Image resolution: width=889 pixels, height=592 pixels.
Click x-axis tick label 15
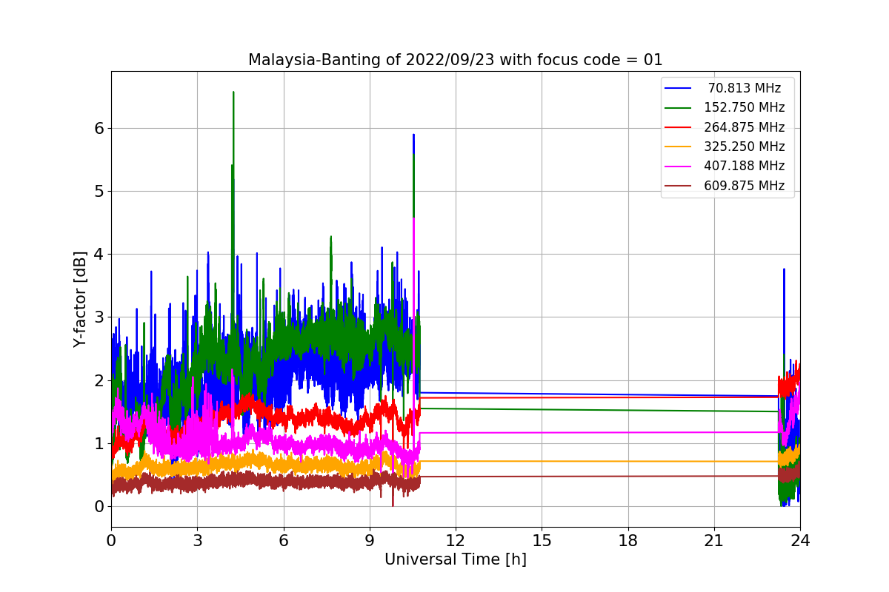542,540
